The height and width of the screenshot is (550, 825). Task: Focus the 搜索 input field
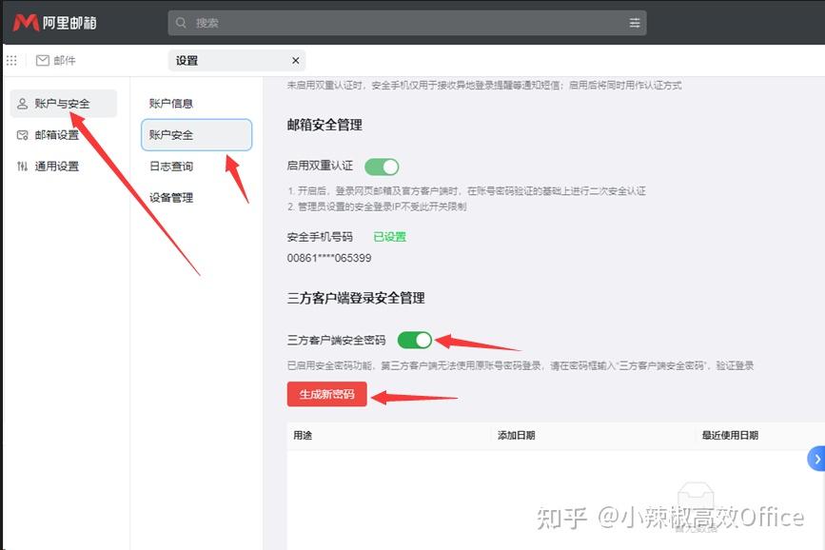407,23
